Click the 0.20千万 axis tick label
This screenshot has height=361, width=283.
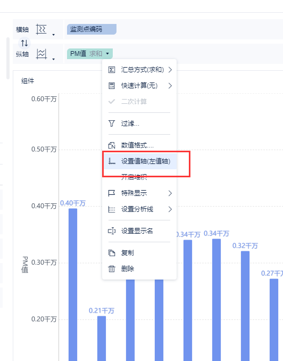click(44, 319)
